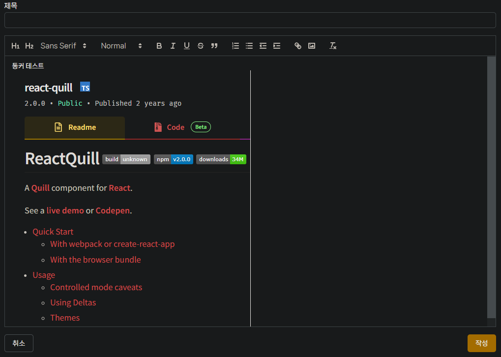This screenshot has width=501, height=357.
Task: Click the editor vertical scrollbar
Action: [x=492, y=187]
